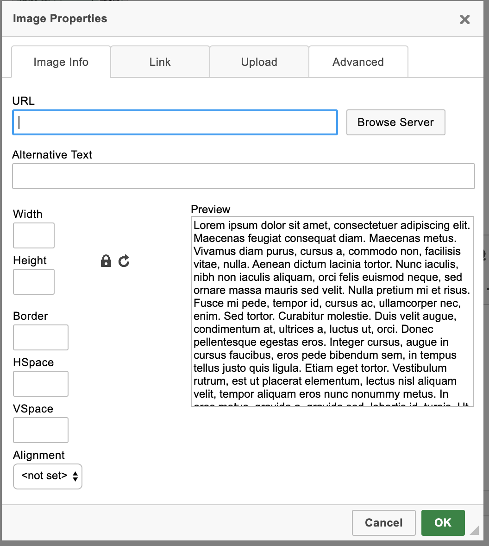Click the Browse Server button
The height and width of the screenshot is (546, 489).
395,122
